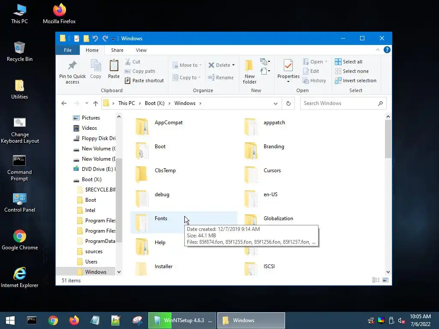Viewport: 439px width, 329px height.
Task: Switch to WinNTSetup 4.6.3 taskbar window
Action: 182,320
